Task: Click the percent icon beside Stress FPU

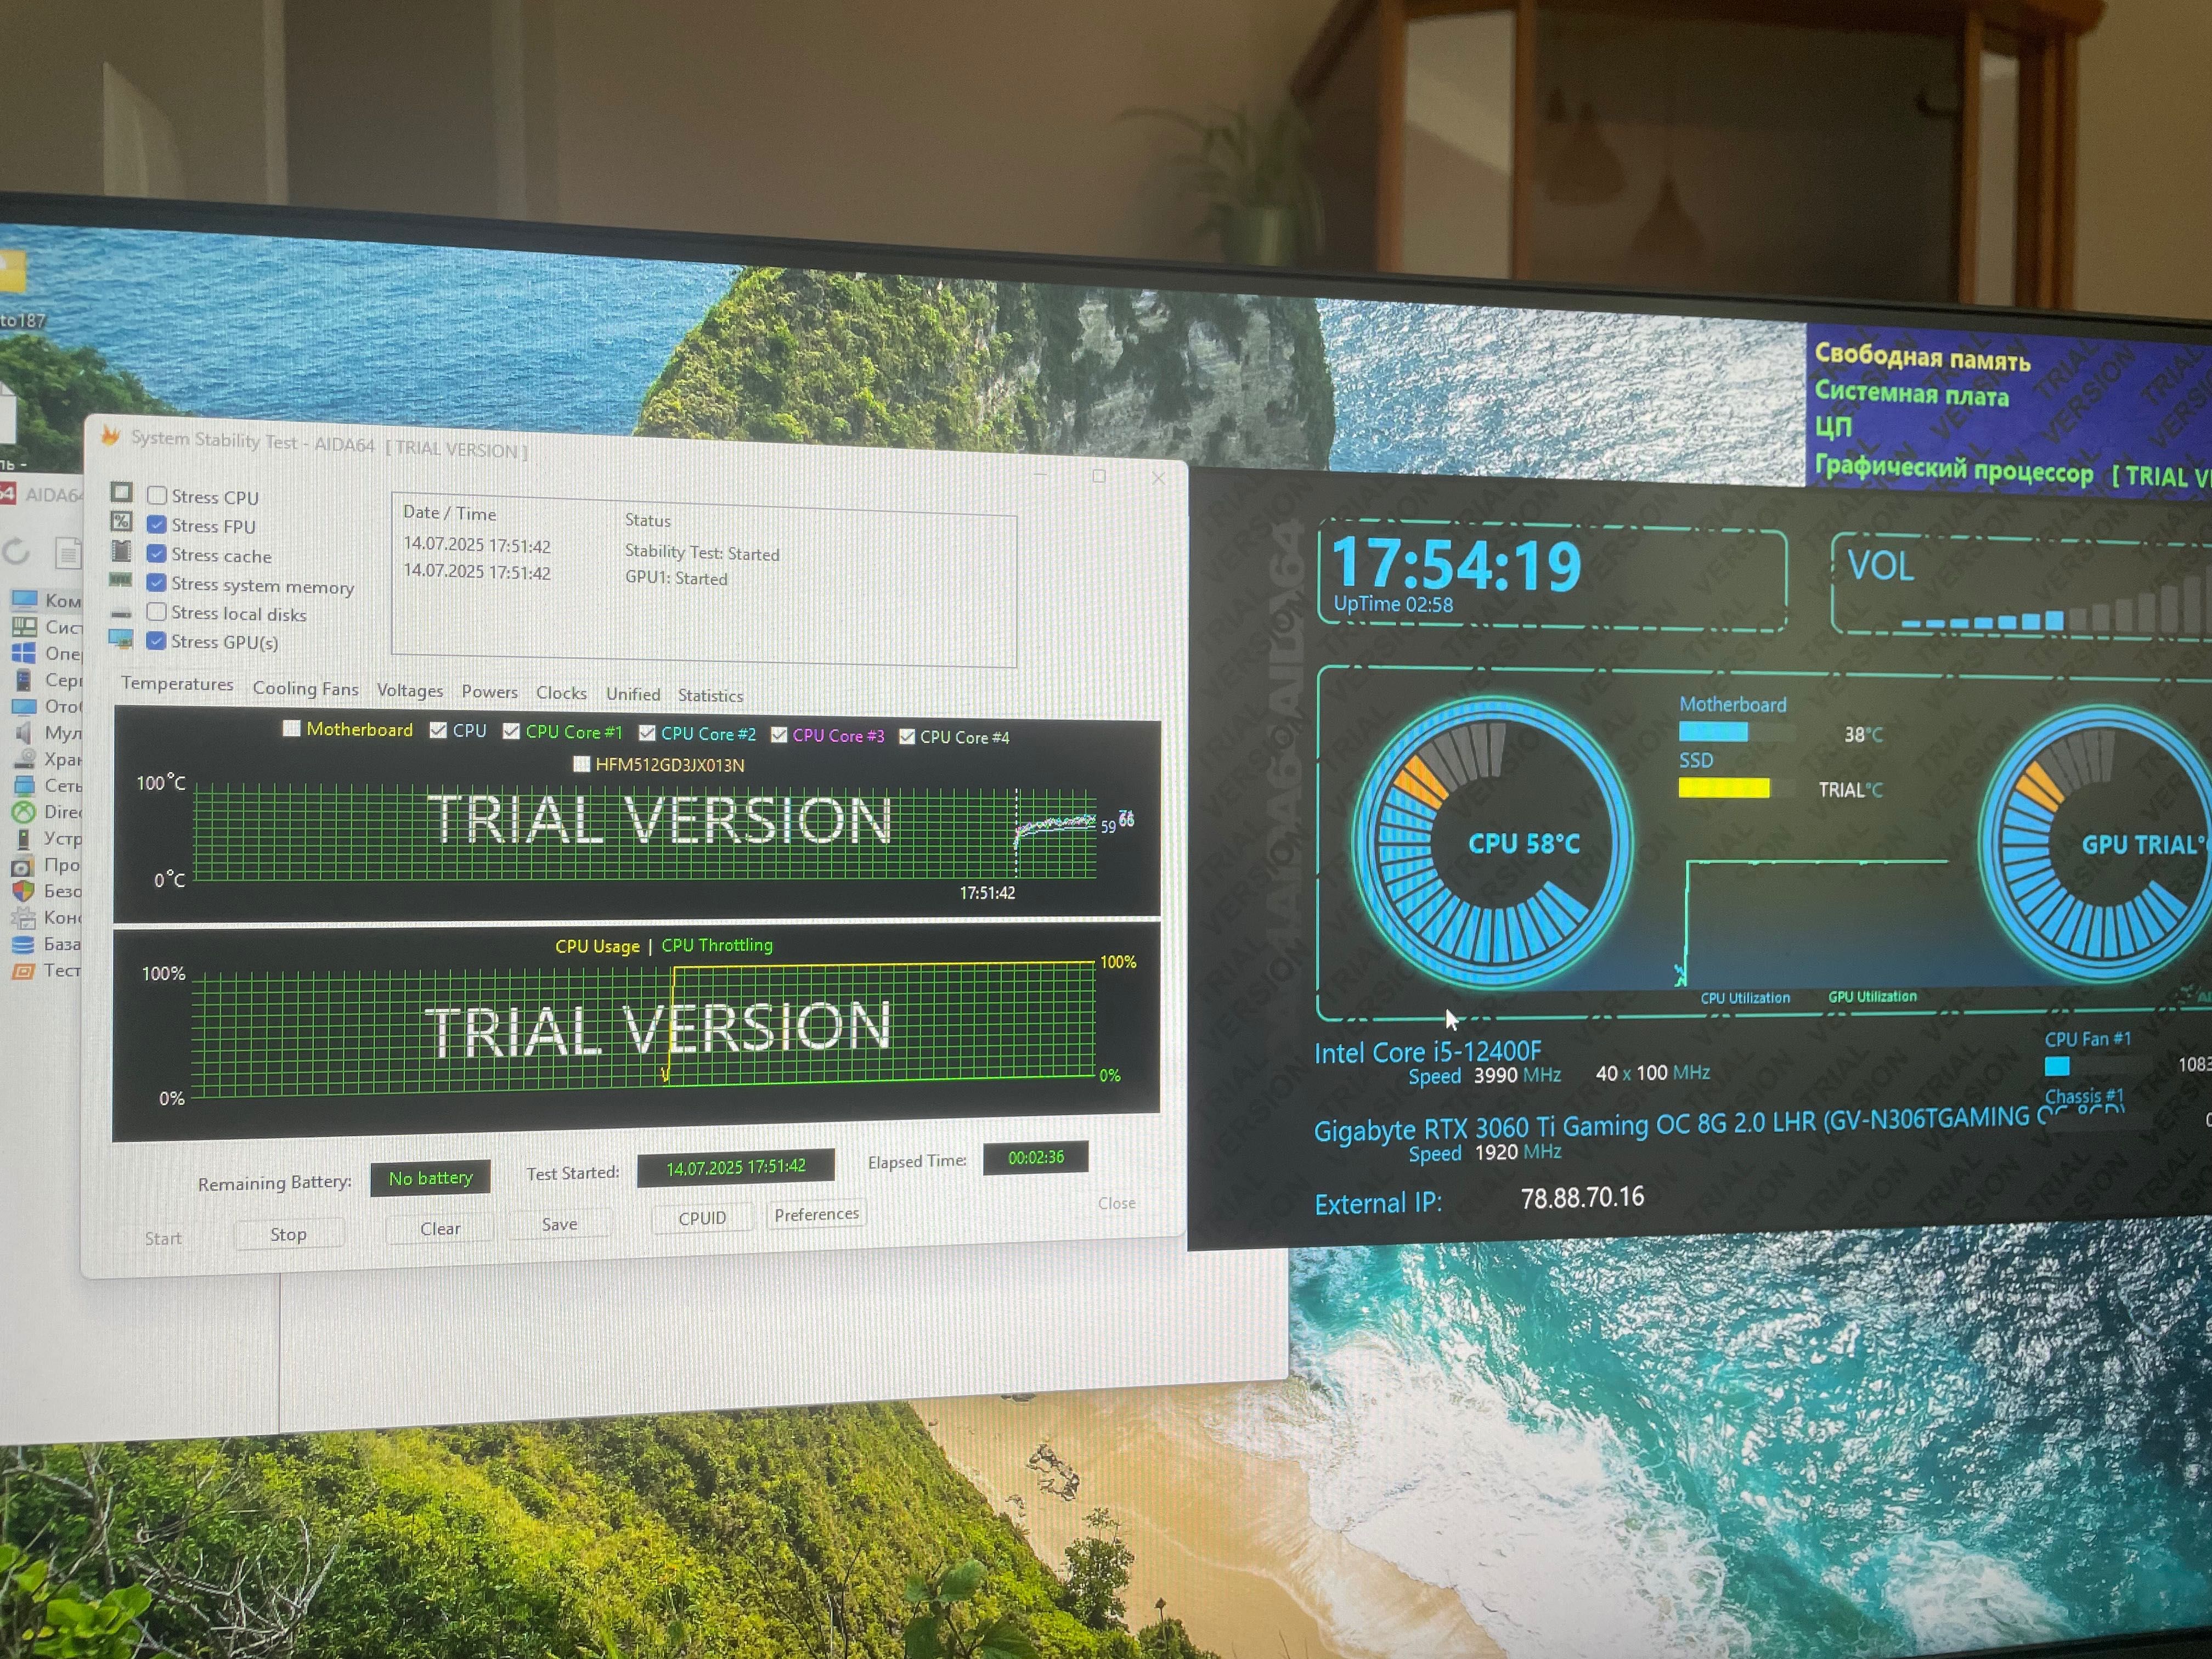Action: click(122, 521)
